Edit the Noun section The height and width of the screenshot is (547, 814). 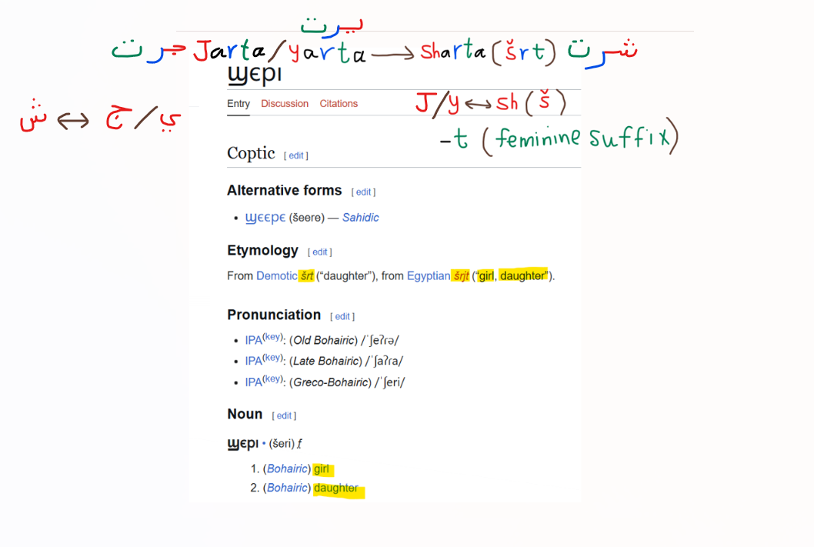point(285,415)
